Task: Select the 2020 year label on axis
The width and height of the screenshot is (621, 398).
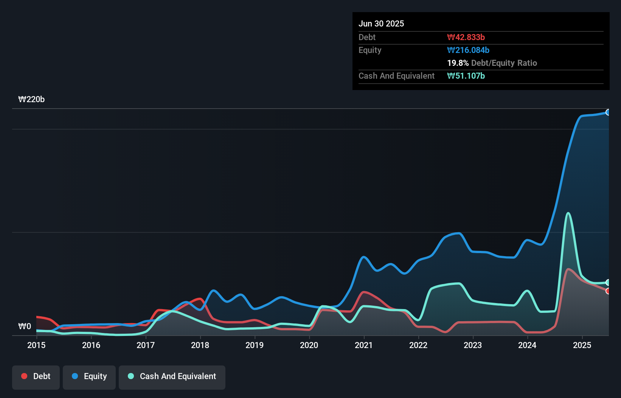Action: [x=309, y=345]
